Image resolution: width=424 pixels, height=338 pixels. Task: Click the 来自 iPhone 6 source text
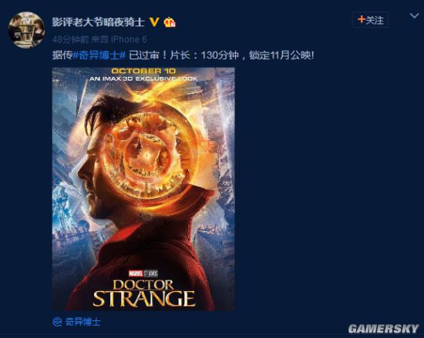pyautogui.click(x=119, y=39)
